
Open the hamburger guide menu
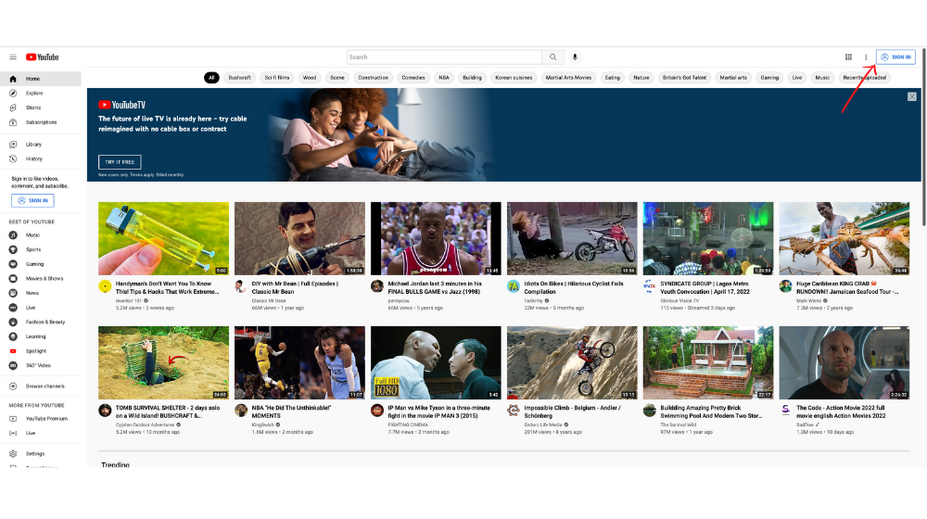coord(12,57)
